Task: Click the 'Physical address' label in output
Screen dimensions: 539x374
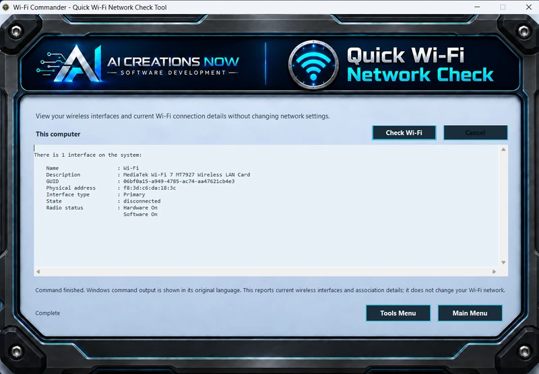Action: [71, 188]
